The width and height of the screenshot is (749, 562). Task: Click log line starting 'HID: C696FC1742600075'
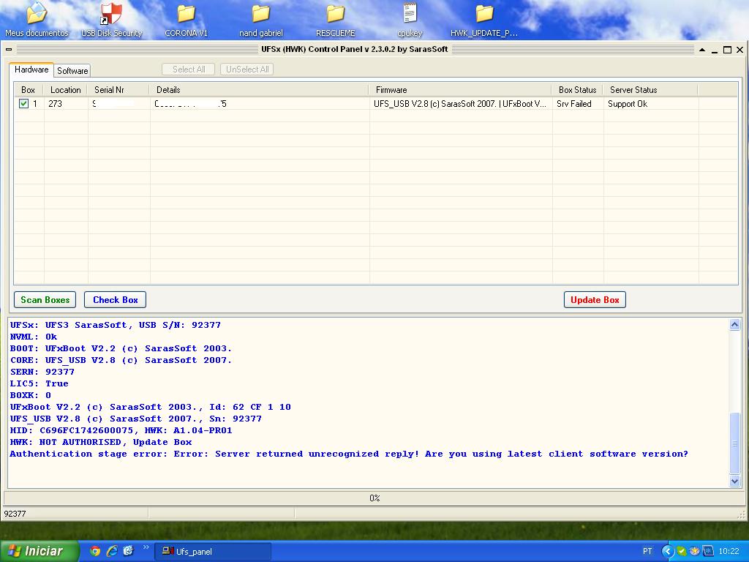point(121,430)
